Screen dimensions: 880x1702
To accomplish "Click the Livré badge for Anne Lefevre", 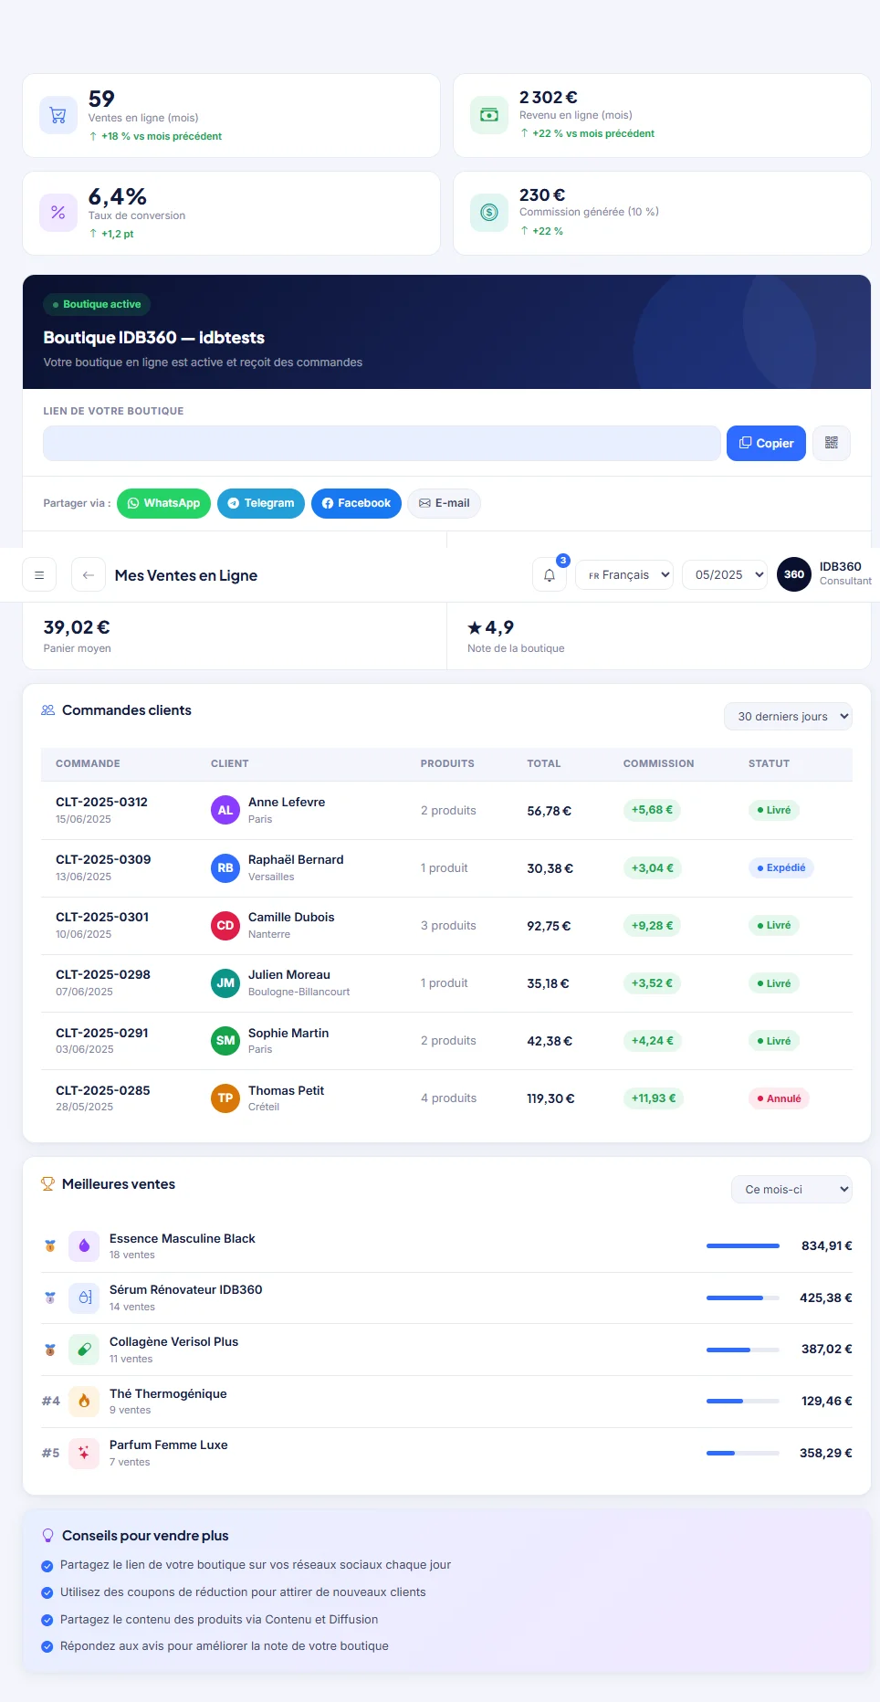I will (774, 810).
